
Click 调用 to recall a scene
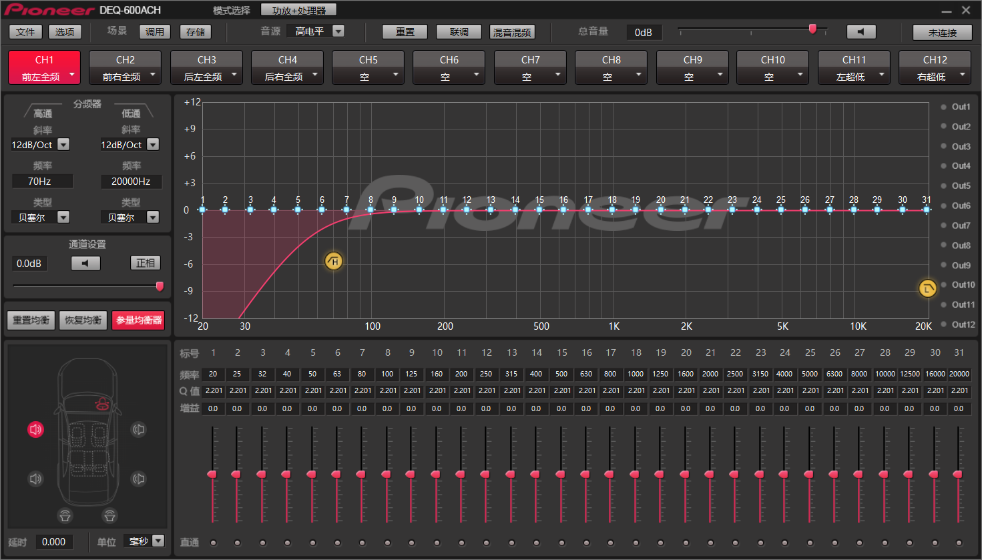coord(155,32)
